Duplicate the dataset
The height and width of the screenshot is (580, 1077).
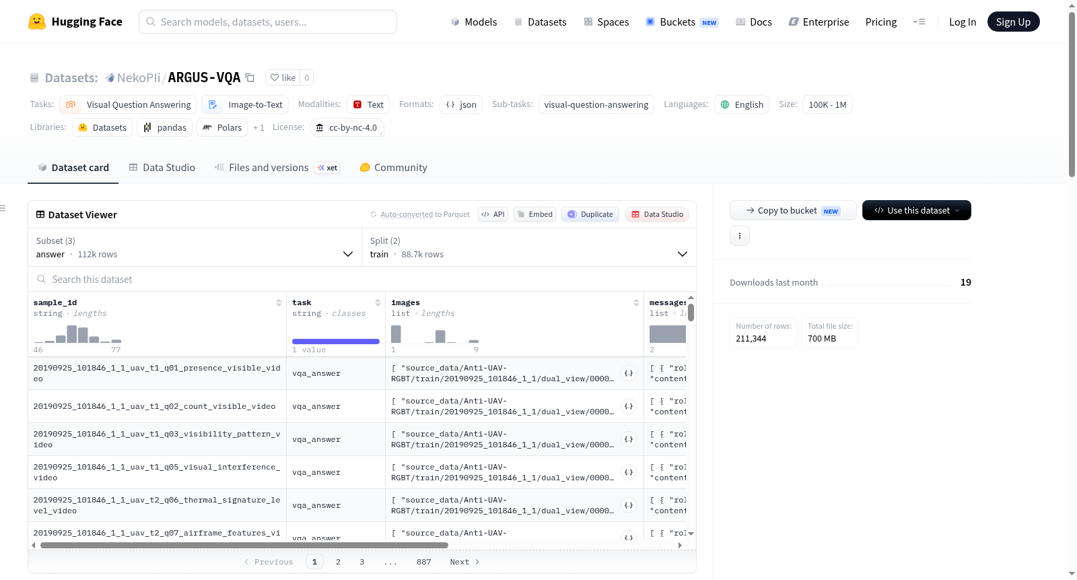590,214
